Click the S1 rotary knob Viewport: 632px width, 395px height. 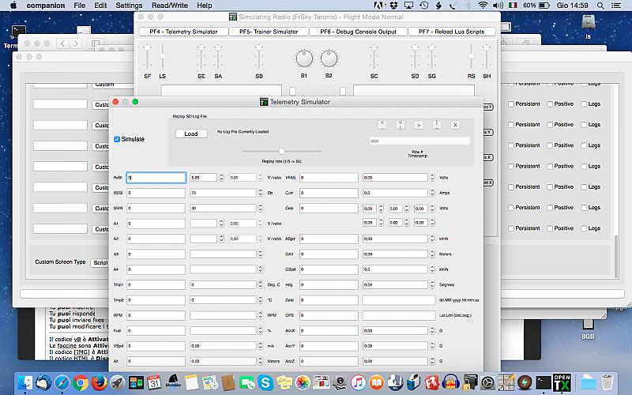coord(304,58)
